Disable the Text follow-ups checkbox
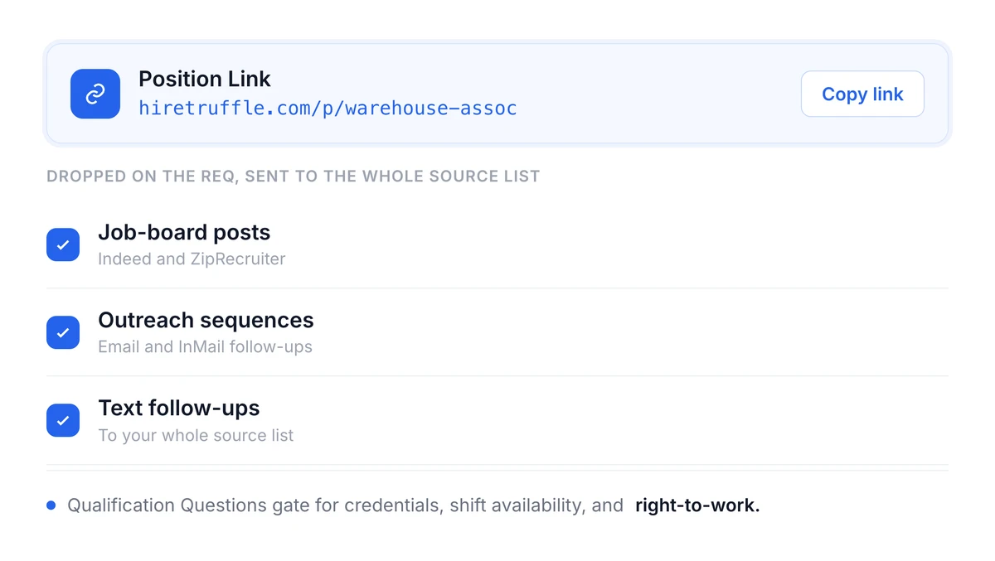 point(63,420)
